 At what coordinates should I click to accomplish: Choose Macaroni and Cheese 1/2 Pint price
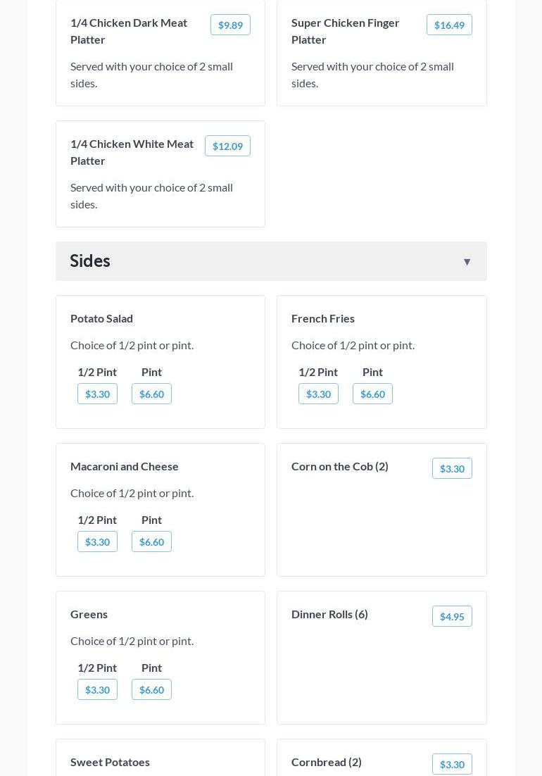[x=97, y=542]
